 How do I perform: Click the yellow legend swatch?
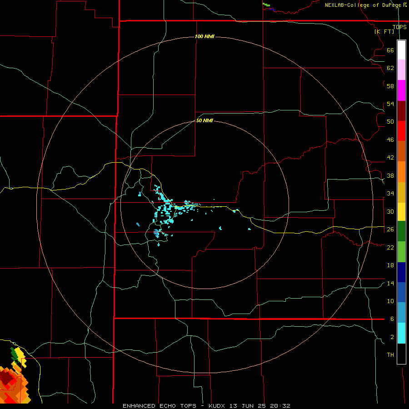(401, 212)
